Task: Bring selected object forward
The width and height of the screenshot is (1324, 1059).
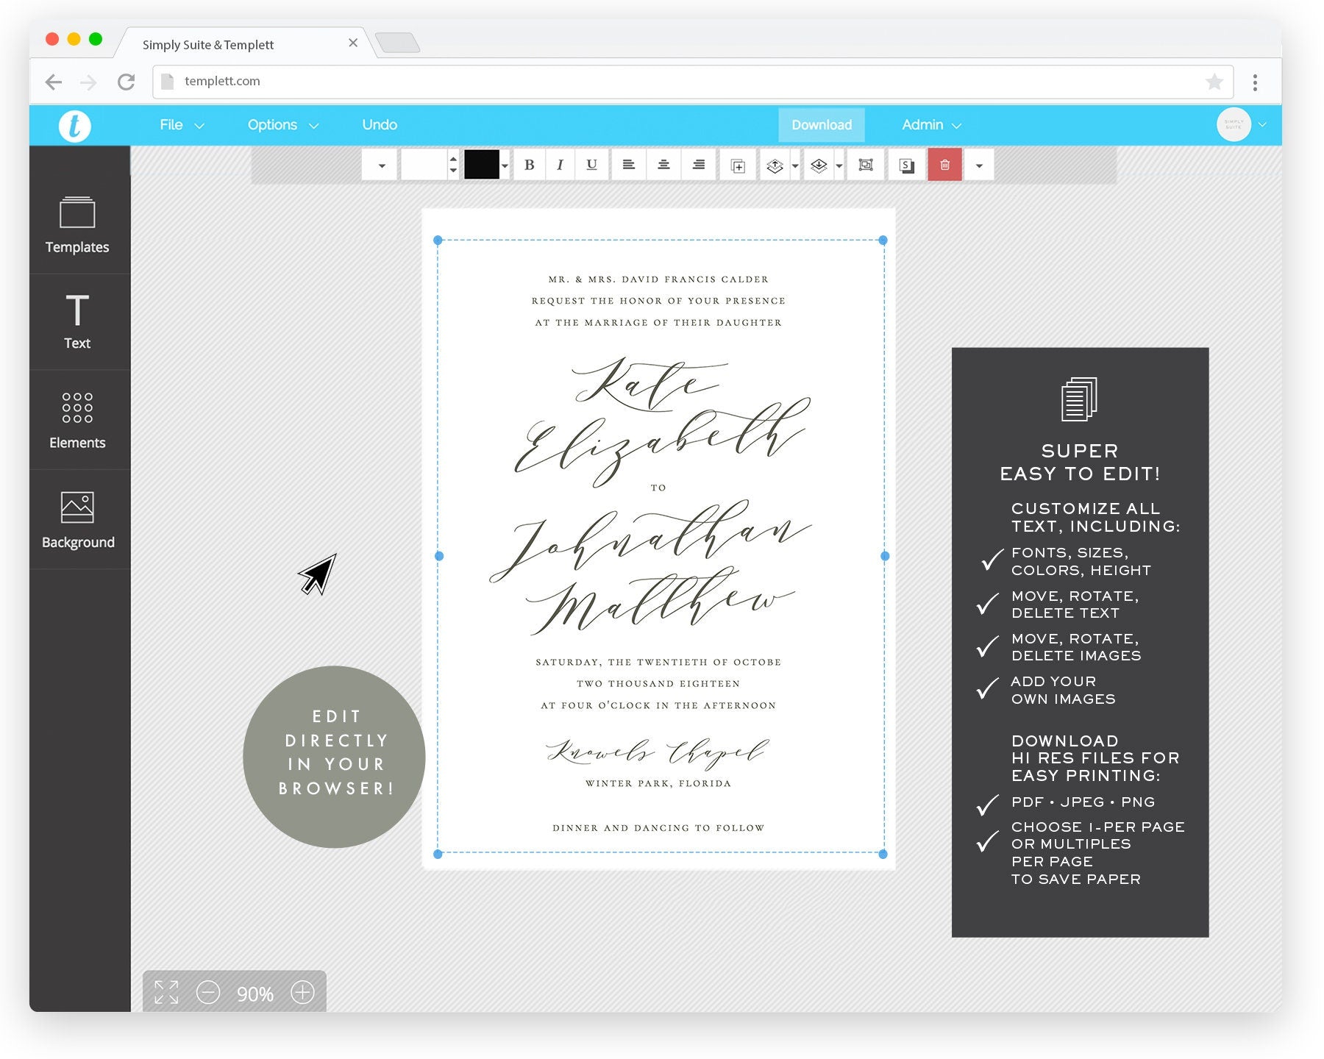Action: pyautogui.click(x=775, y=165)
